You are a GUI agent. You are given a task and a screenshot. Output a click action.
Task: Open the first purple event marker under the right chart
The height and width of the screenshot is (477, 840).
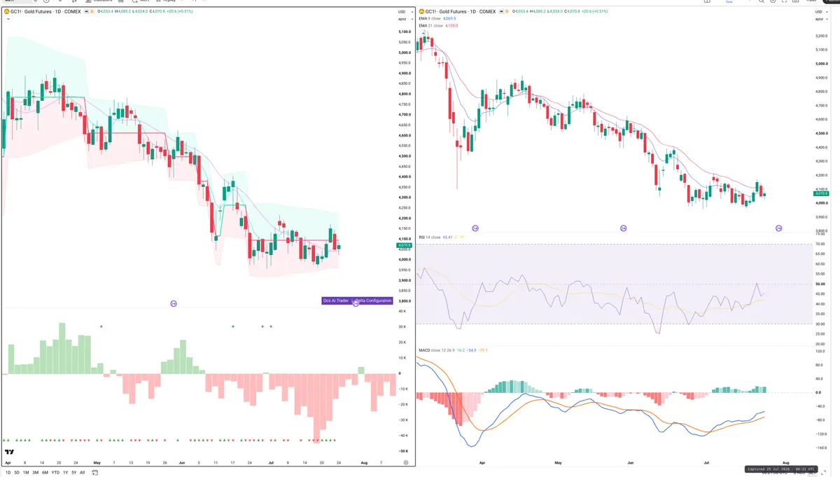pos(475,228)
